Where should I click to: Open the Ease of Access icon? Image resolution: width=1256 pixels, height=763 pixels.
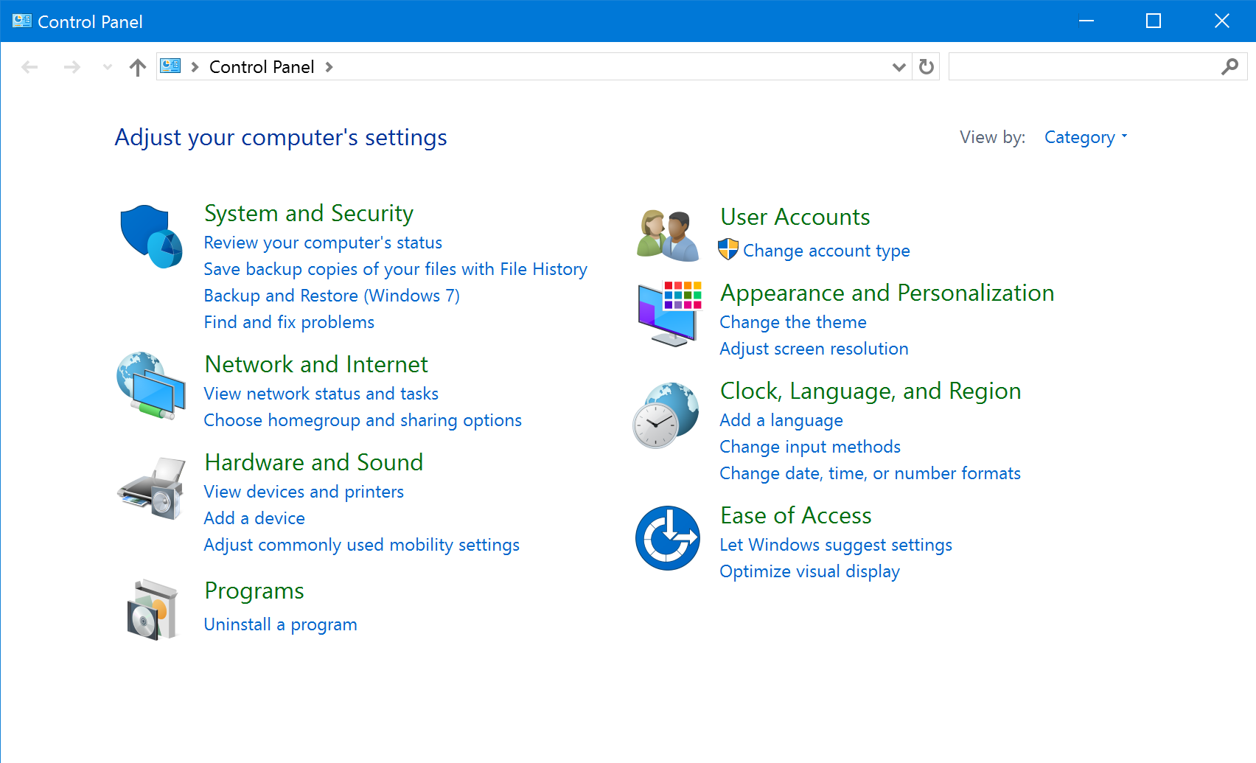point(668,537)
